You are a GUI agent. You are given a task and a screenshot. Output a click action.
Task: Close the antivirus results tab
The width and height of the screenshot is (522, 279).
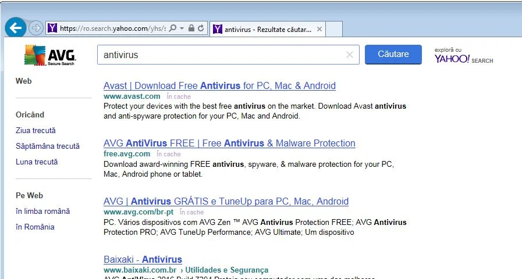pos(319,29)
